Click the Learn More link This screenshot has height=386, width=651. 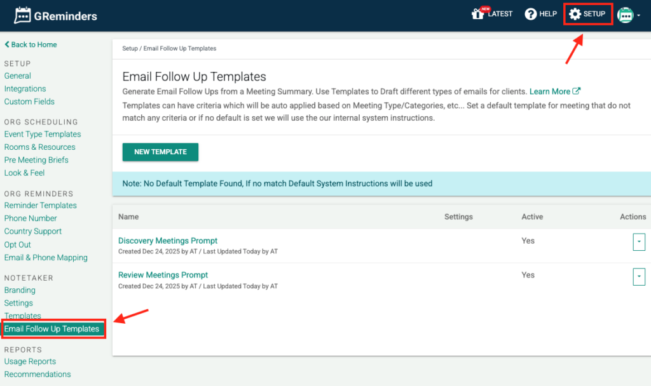click(x=550, y=91)
